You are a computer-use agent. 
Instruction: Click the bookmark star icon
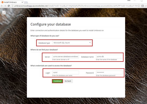click(139, 6)
